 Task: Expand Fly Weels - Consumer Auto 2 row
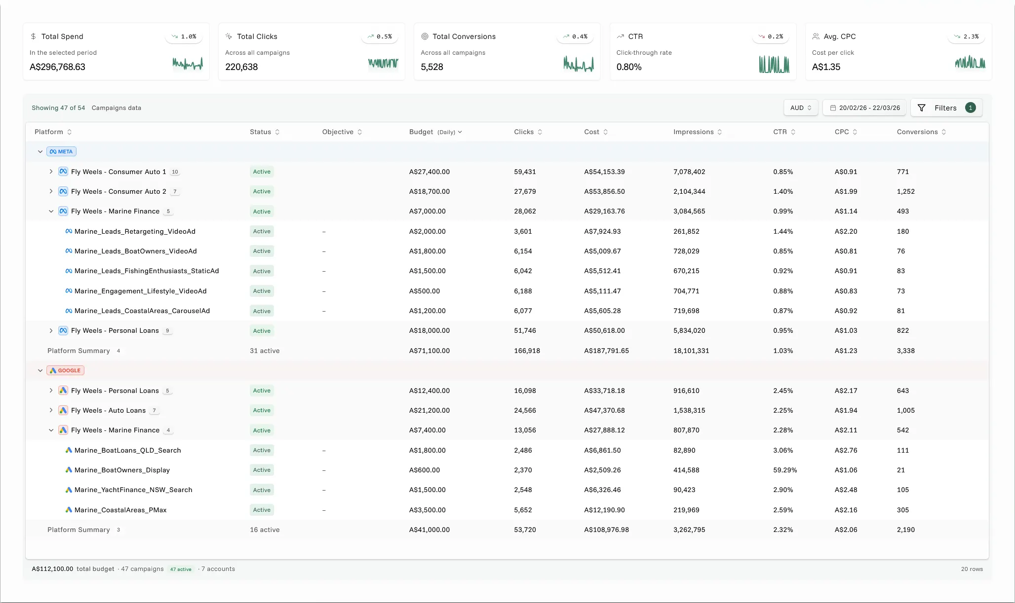coord(51,191)
